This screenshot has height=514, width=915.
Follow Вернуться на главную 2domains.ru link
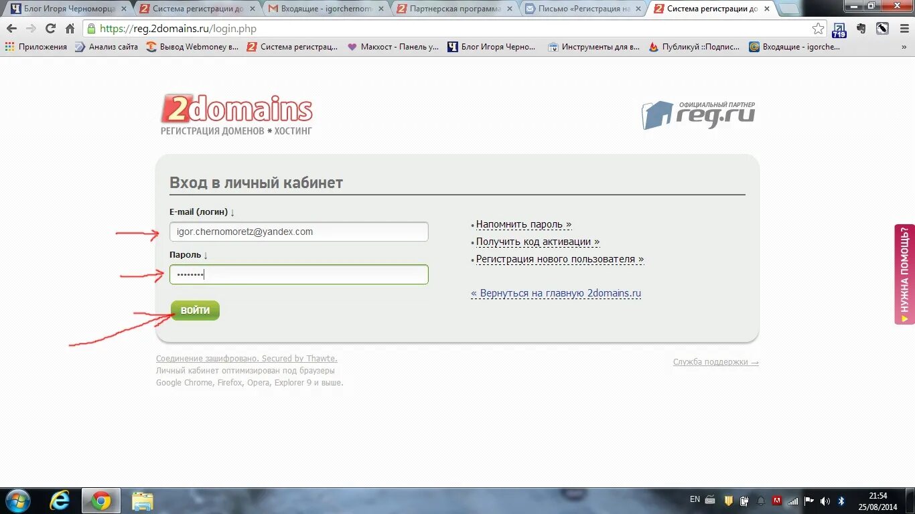click(x=556, y=293)
